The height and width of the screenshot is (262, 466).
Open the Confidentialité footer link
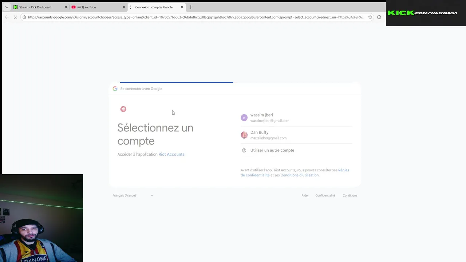point(325,195)
